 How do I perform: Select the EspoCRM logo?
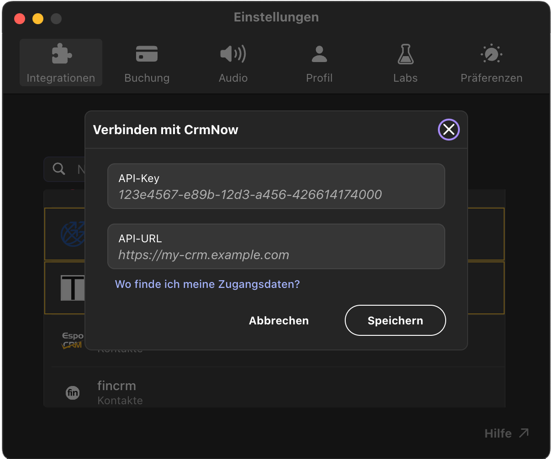pyautogui.click(x=73, y=340)
